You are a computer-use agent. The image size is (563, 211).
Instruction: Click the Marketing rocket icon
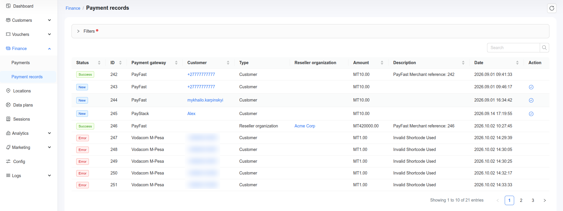8,147
